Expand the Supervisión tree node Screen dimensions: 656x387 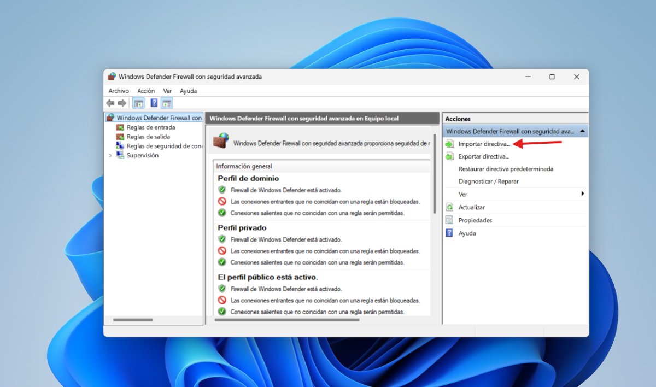point(110,155)
